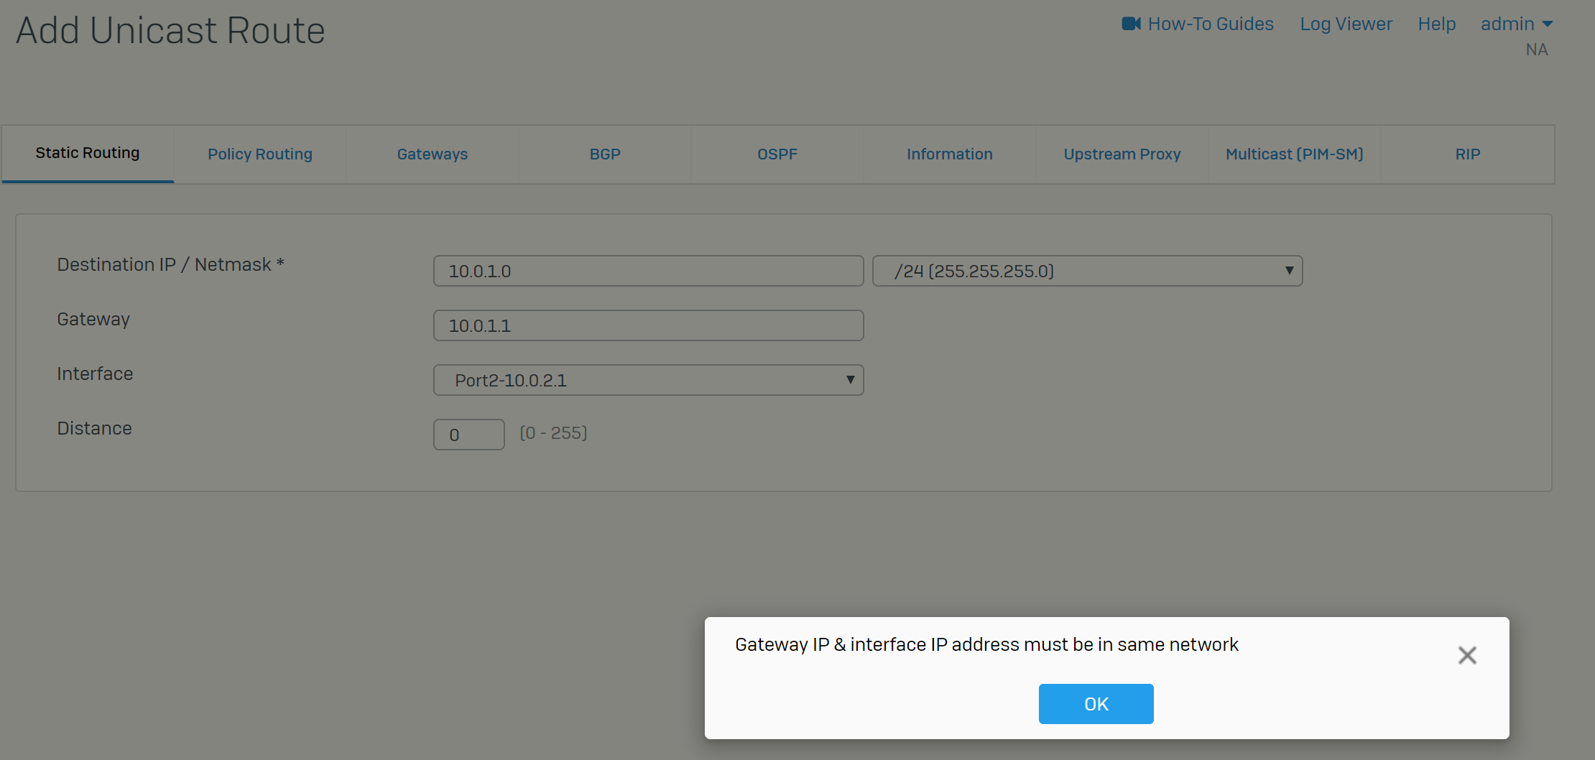This screenshot has width=1595, height=760.
Task: Open the Information tab
Action: click(x=950, y=154)
